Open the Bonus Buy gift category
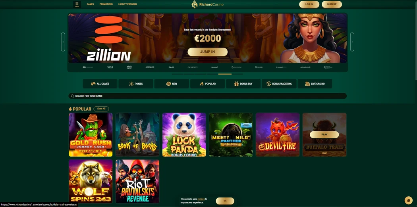Image resolution: width=417 pixels, height=207 pixels. tap(243, 84)
